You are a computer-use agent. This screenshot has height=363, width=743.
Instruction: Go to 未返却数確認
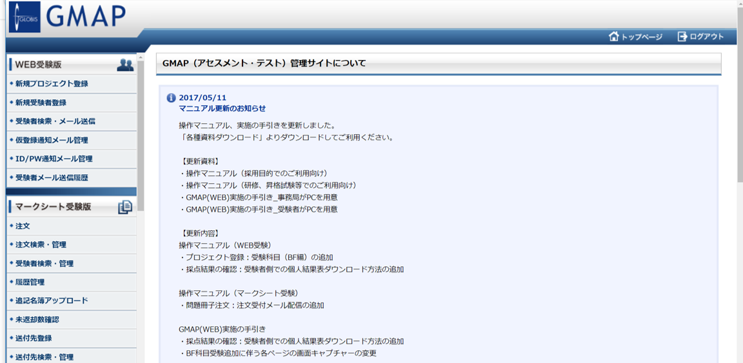[x=37, y=320]
